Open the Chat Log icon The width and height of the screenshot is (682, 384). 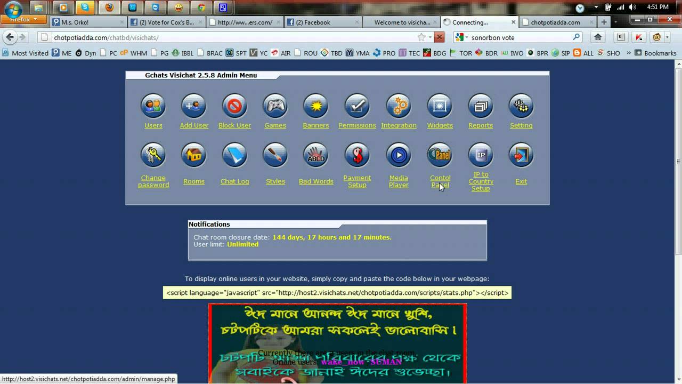pyautogui.click(x=234, y=155)
